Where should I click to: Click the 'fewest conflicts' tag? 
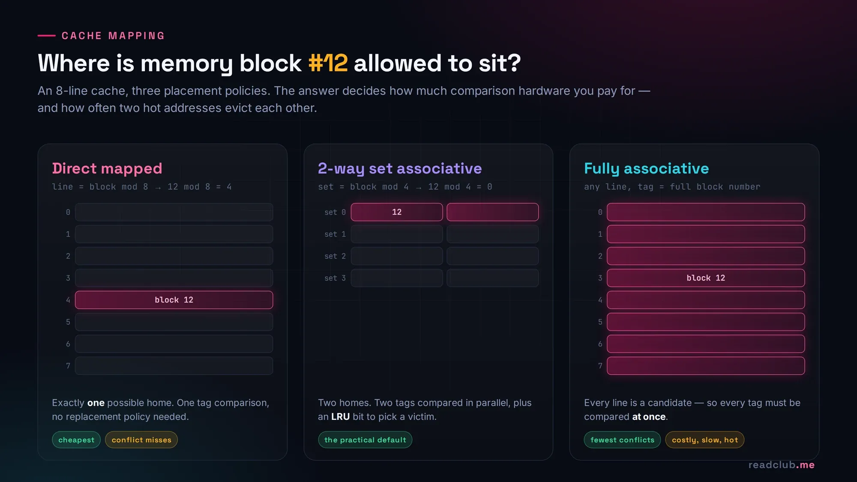pos(622,440)
